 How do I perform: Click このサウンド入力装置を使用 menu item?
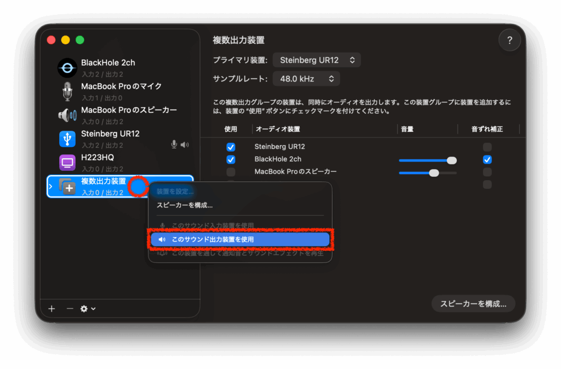[x=213, y=226]
